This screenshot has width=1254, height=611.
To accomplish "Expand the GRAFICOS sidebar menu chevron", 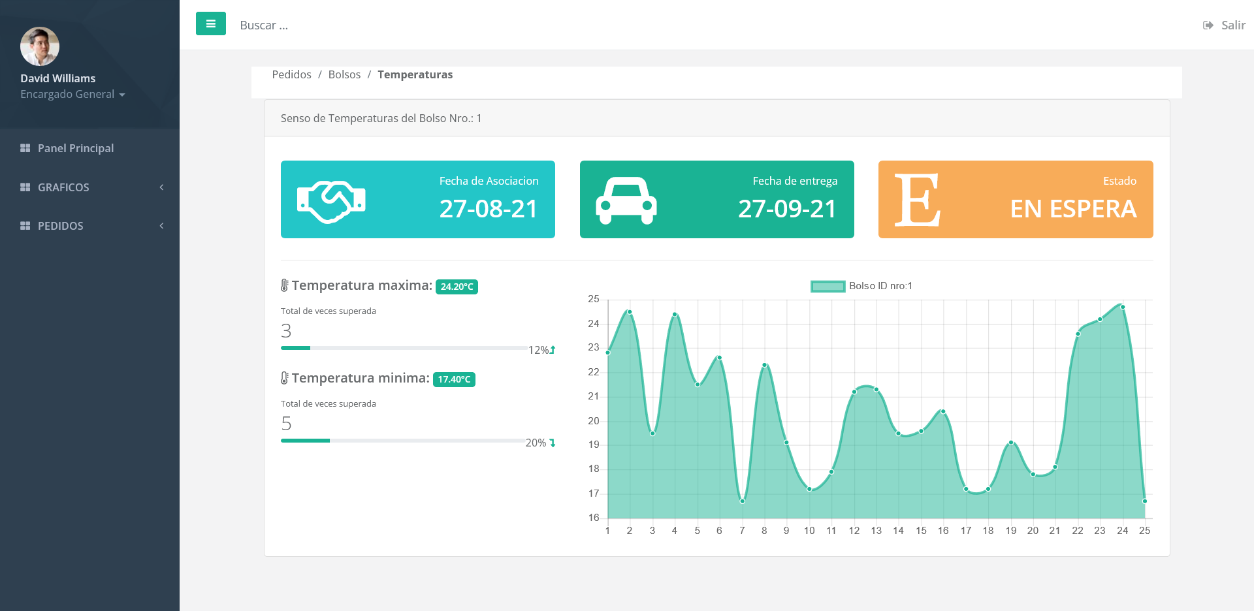I will tap(161, 187).
